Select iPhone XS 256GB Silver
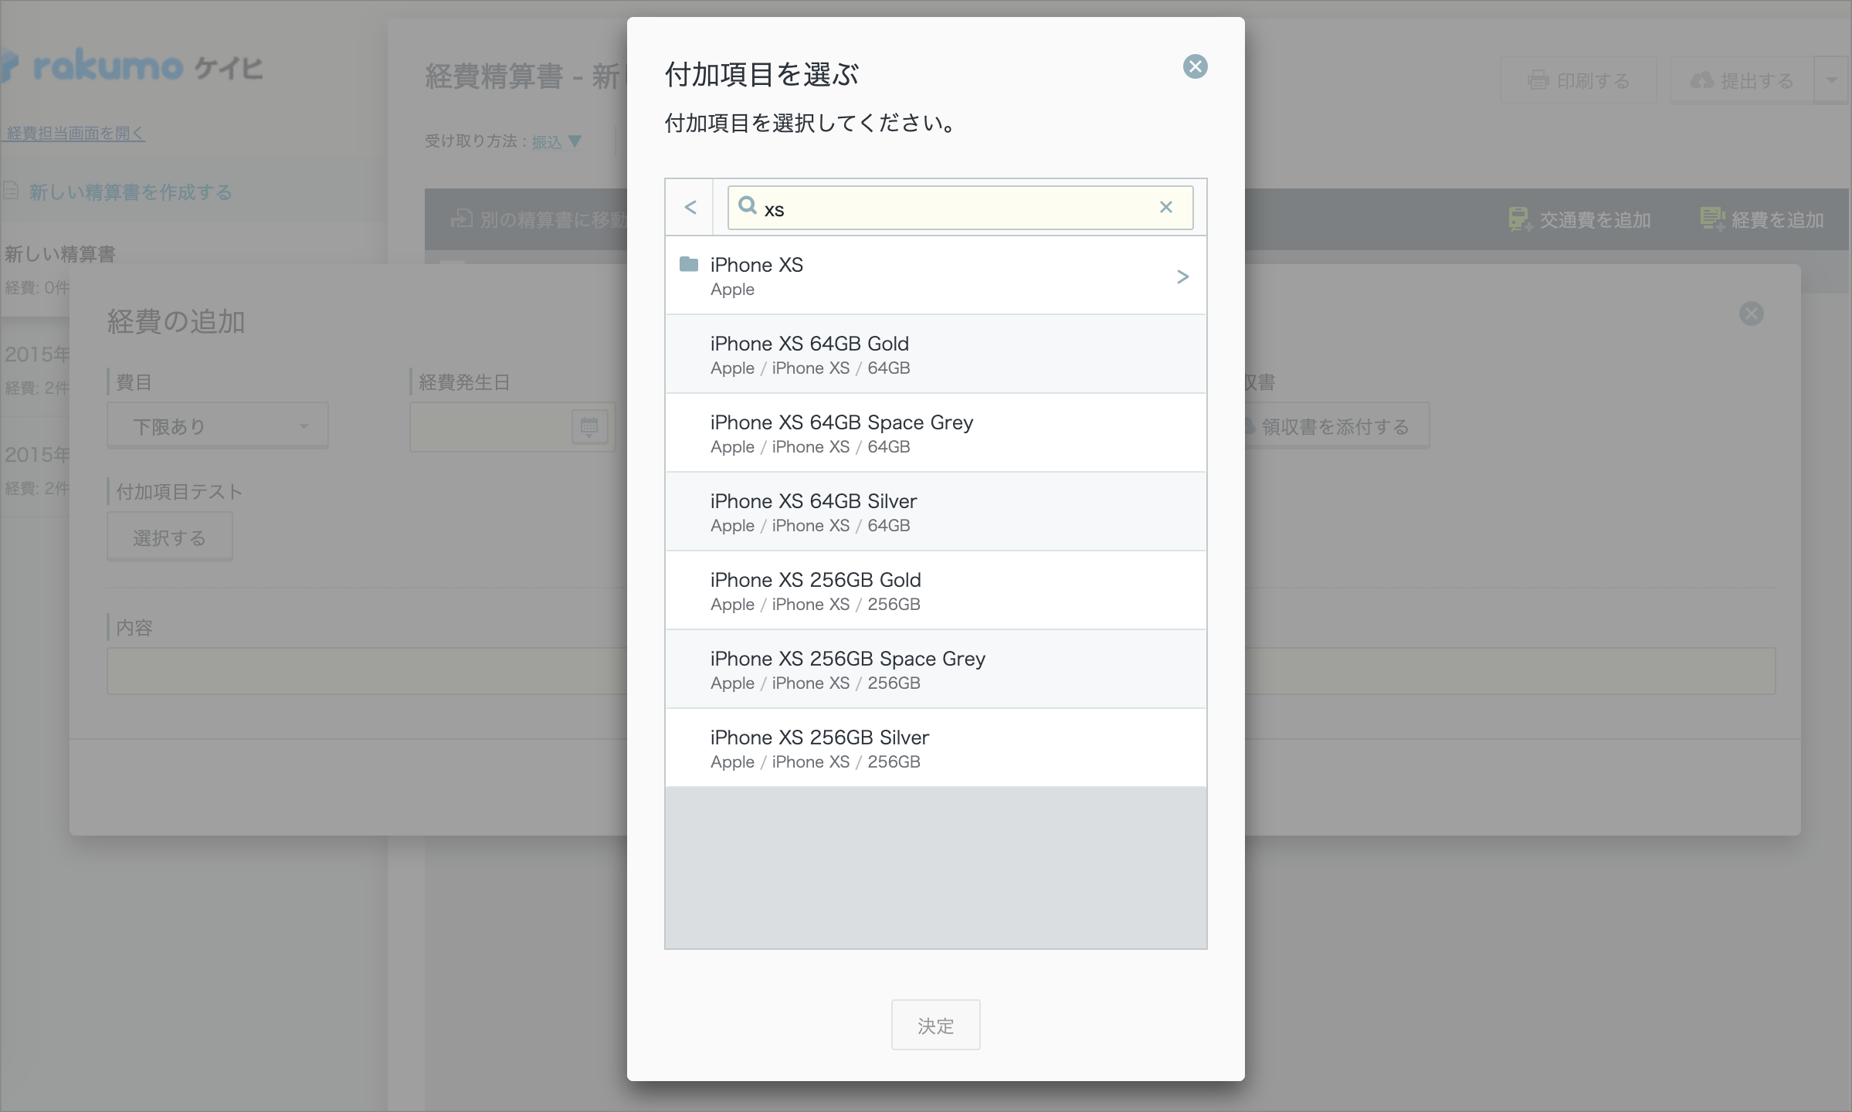This screenshot has height=1112, width=1852. pyautogui.click(x=935, y=748)
